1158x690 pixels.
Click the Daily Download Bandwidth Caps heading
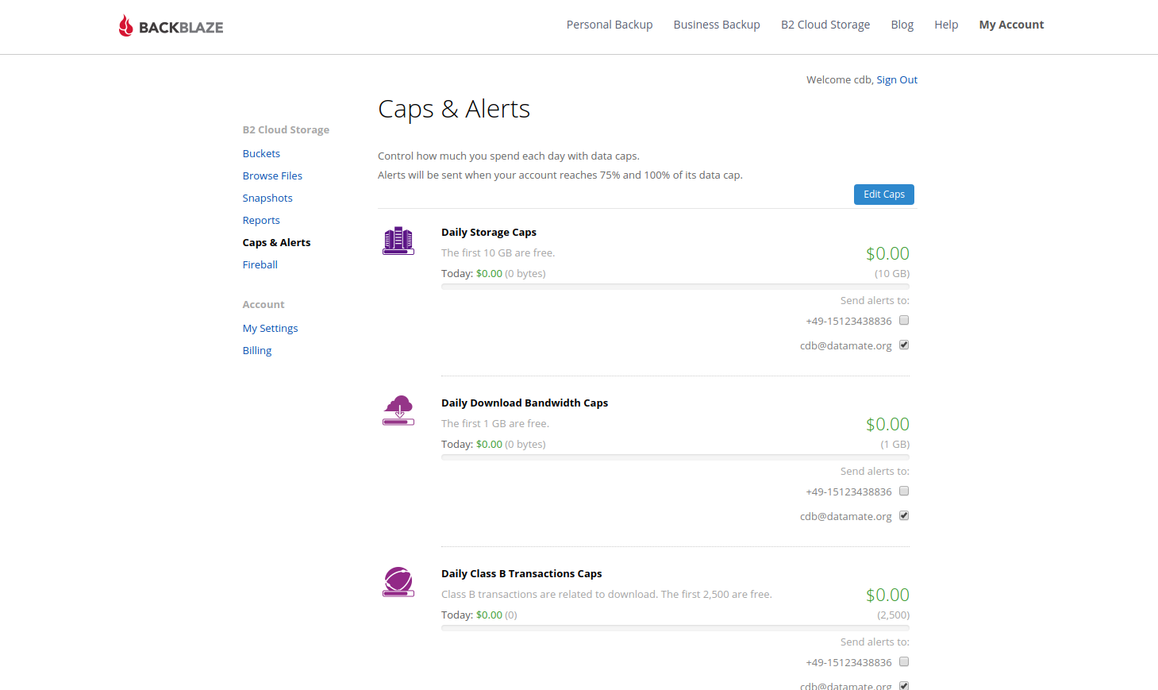tap(525, 403)
